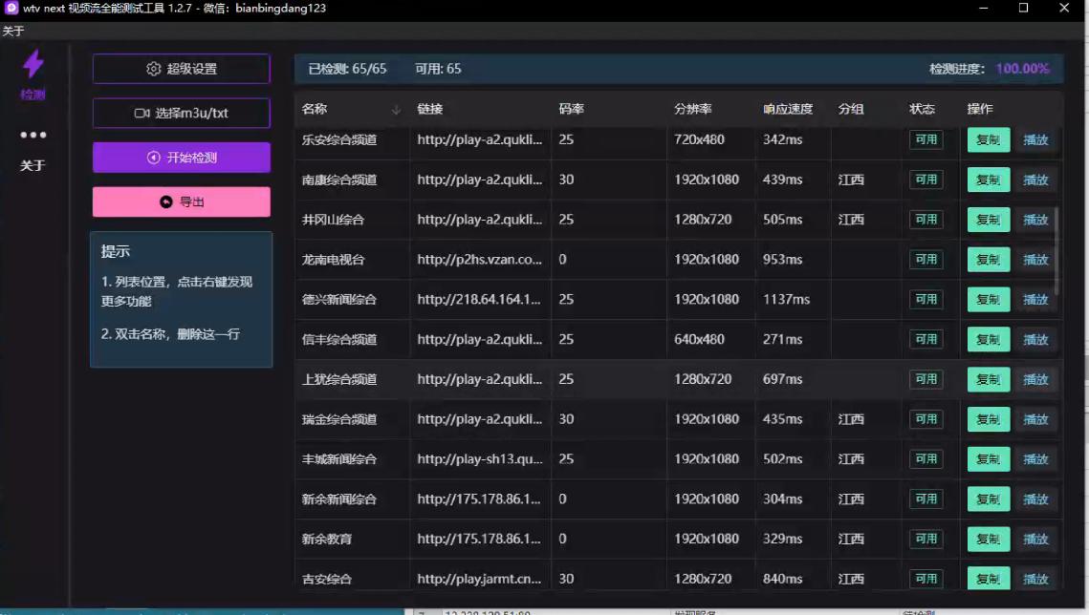The image size is (1089, 615).
Task: Click the app logo in title bar
Action: pos(11,8)
